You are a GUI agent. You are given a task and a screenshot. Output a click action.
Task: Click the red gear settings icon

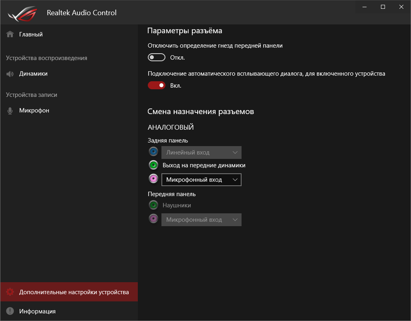[x=10, y=292]
